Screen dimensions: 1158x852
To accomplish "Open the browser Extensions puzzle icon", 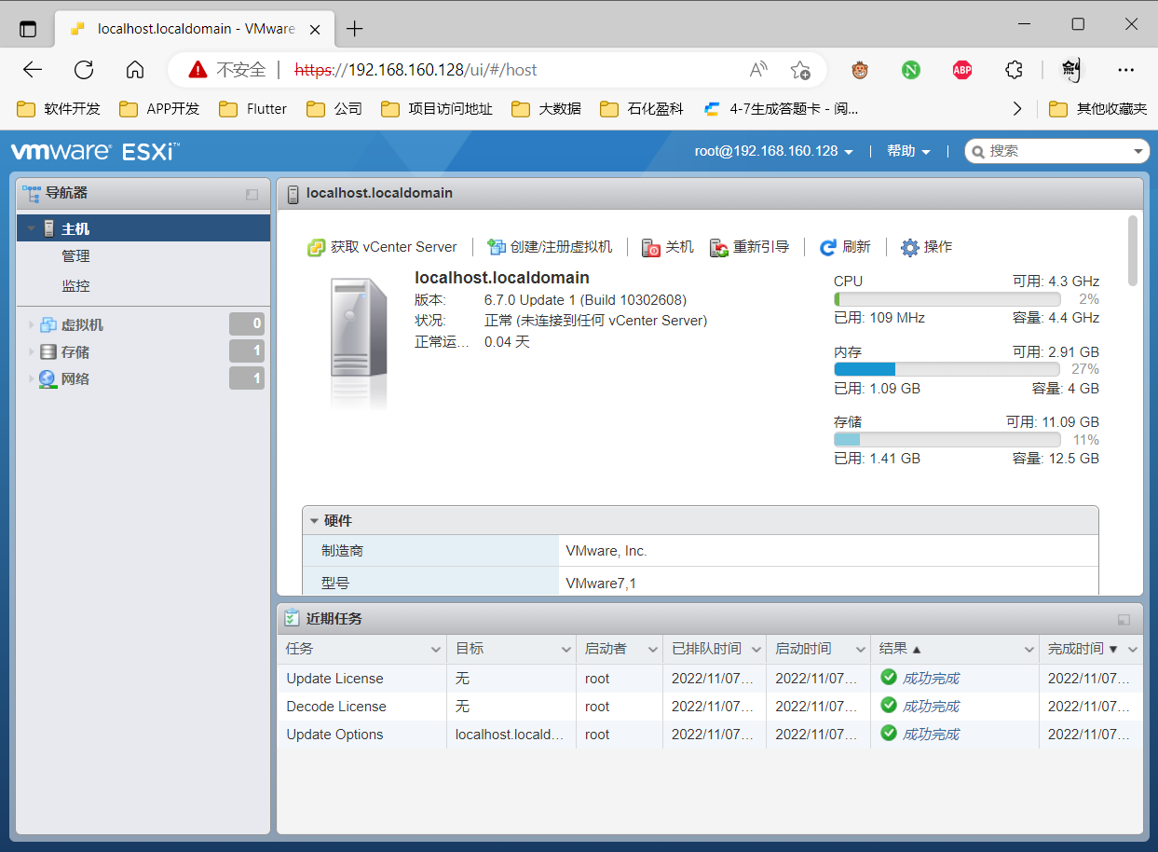I will click(1015, 70).
